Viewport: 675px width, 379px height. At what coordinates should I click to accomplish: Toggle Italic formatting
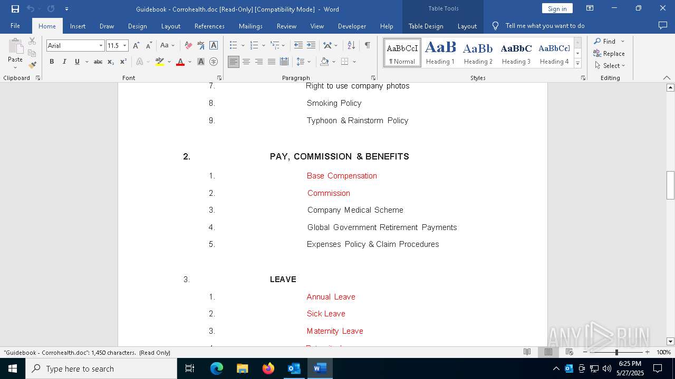(64, 62)
